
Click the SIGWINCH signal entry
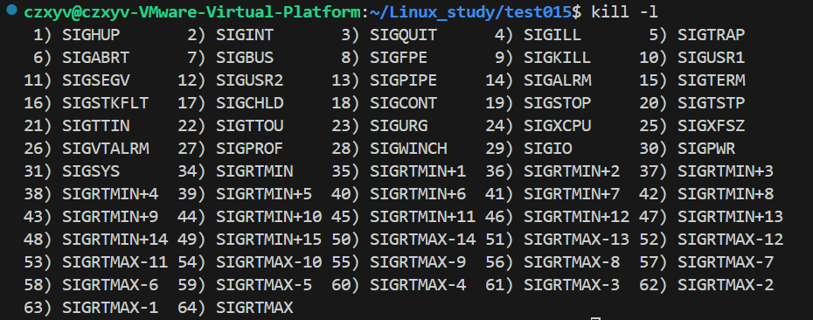pyautogui.click(x=408, y=149)
